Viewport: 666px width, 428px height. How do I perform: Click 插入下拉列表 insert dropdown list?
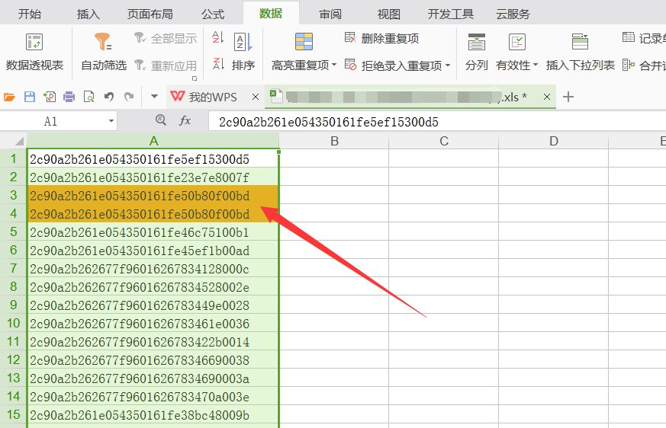[x=581, y=53]
